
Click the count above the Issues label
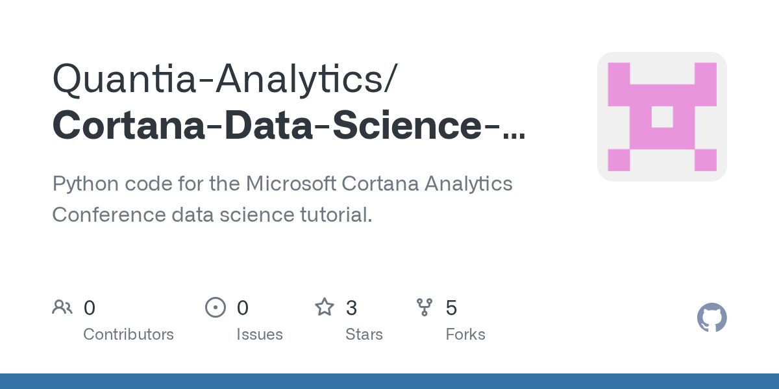[243, 308]
